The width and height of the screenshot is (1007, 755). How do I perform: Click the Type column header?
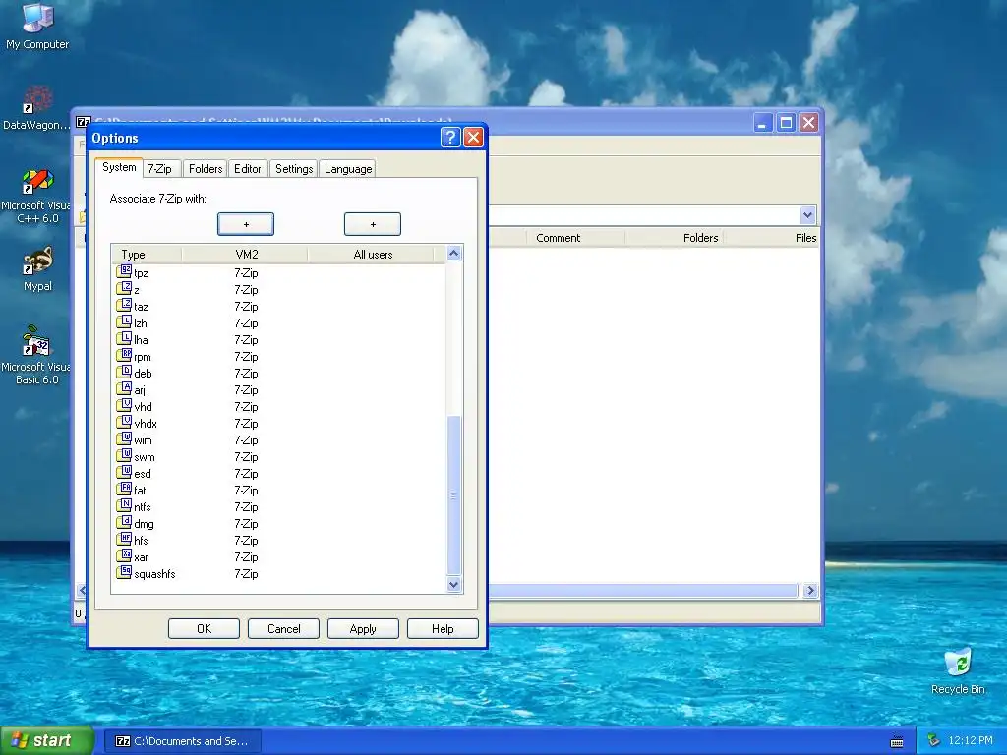click(148, 255)
